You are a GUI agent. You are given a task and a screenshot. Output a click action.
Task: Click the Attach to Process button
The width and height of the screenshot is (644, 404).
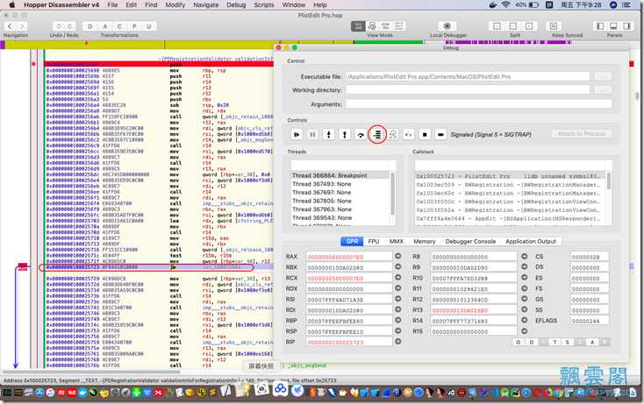pyautogui.click(x=582, y=134)
